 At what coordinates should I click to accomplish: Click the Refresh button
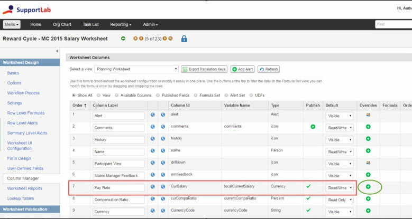pos(269,69)
